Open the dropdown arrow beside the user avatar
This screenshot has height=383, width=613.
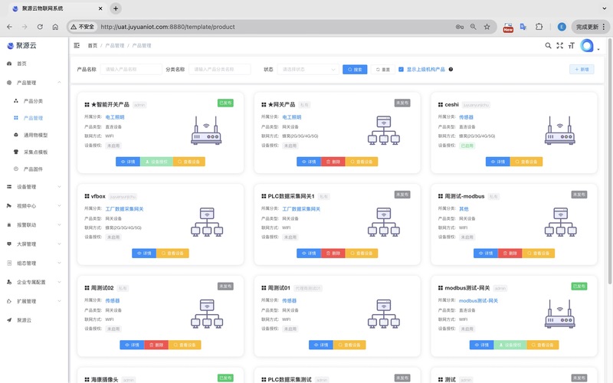click(598, 49)
